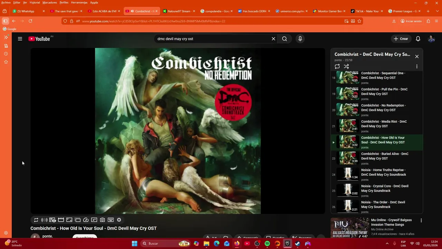This screenshot has height=249, width=442.
Task: Click the pop-up player dashed window icon
Action: (77, 220)
